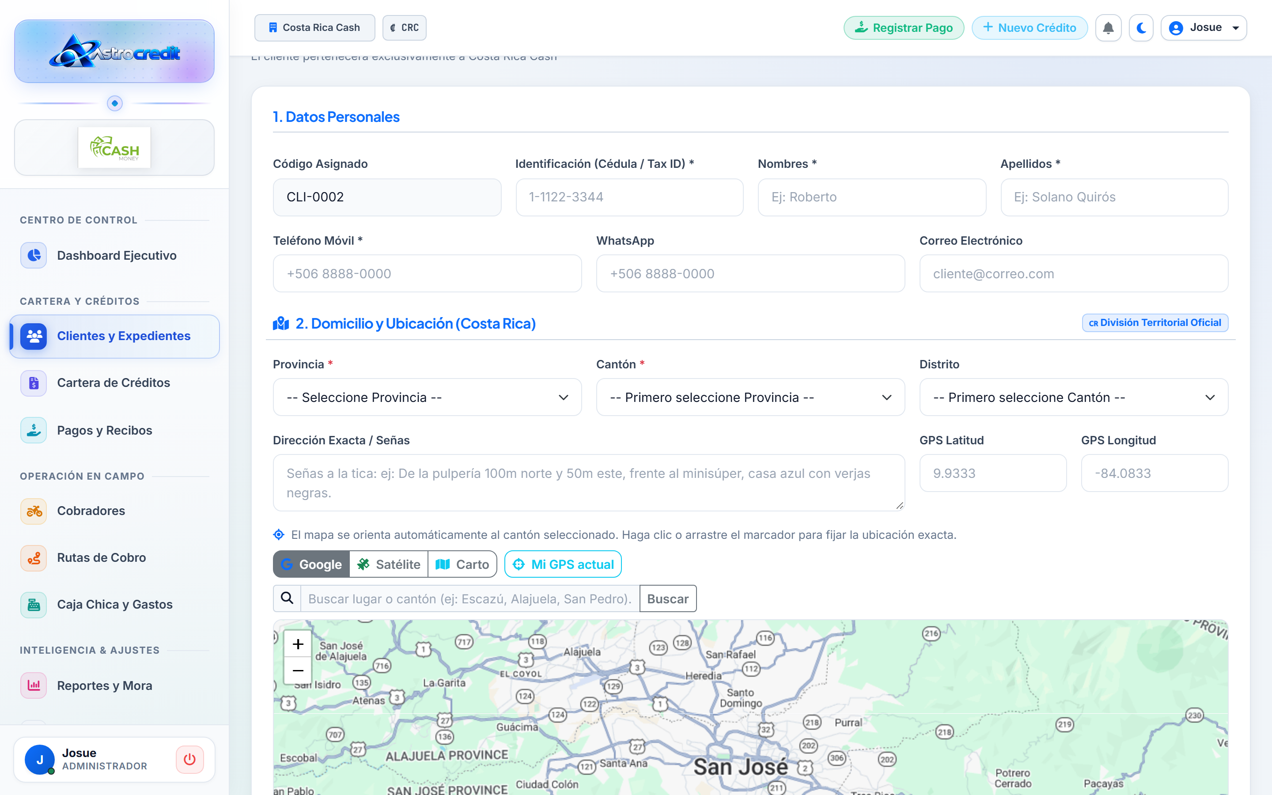Click the Clientes y Expedientes people icon
1272x795 pixels.
34,337
